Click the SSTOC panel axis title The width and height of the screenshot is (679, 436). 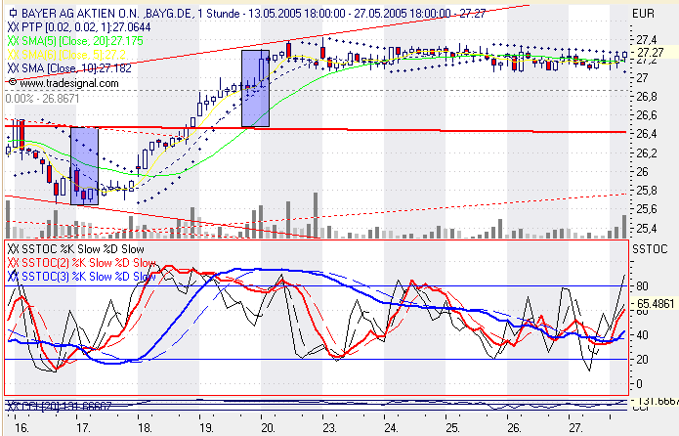pos(650,249)
